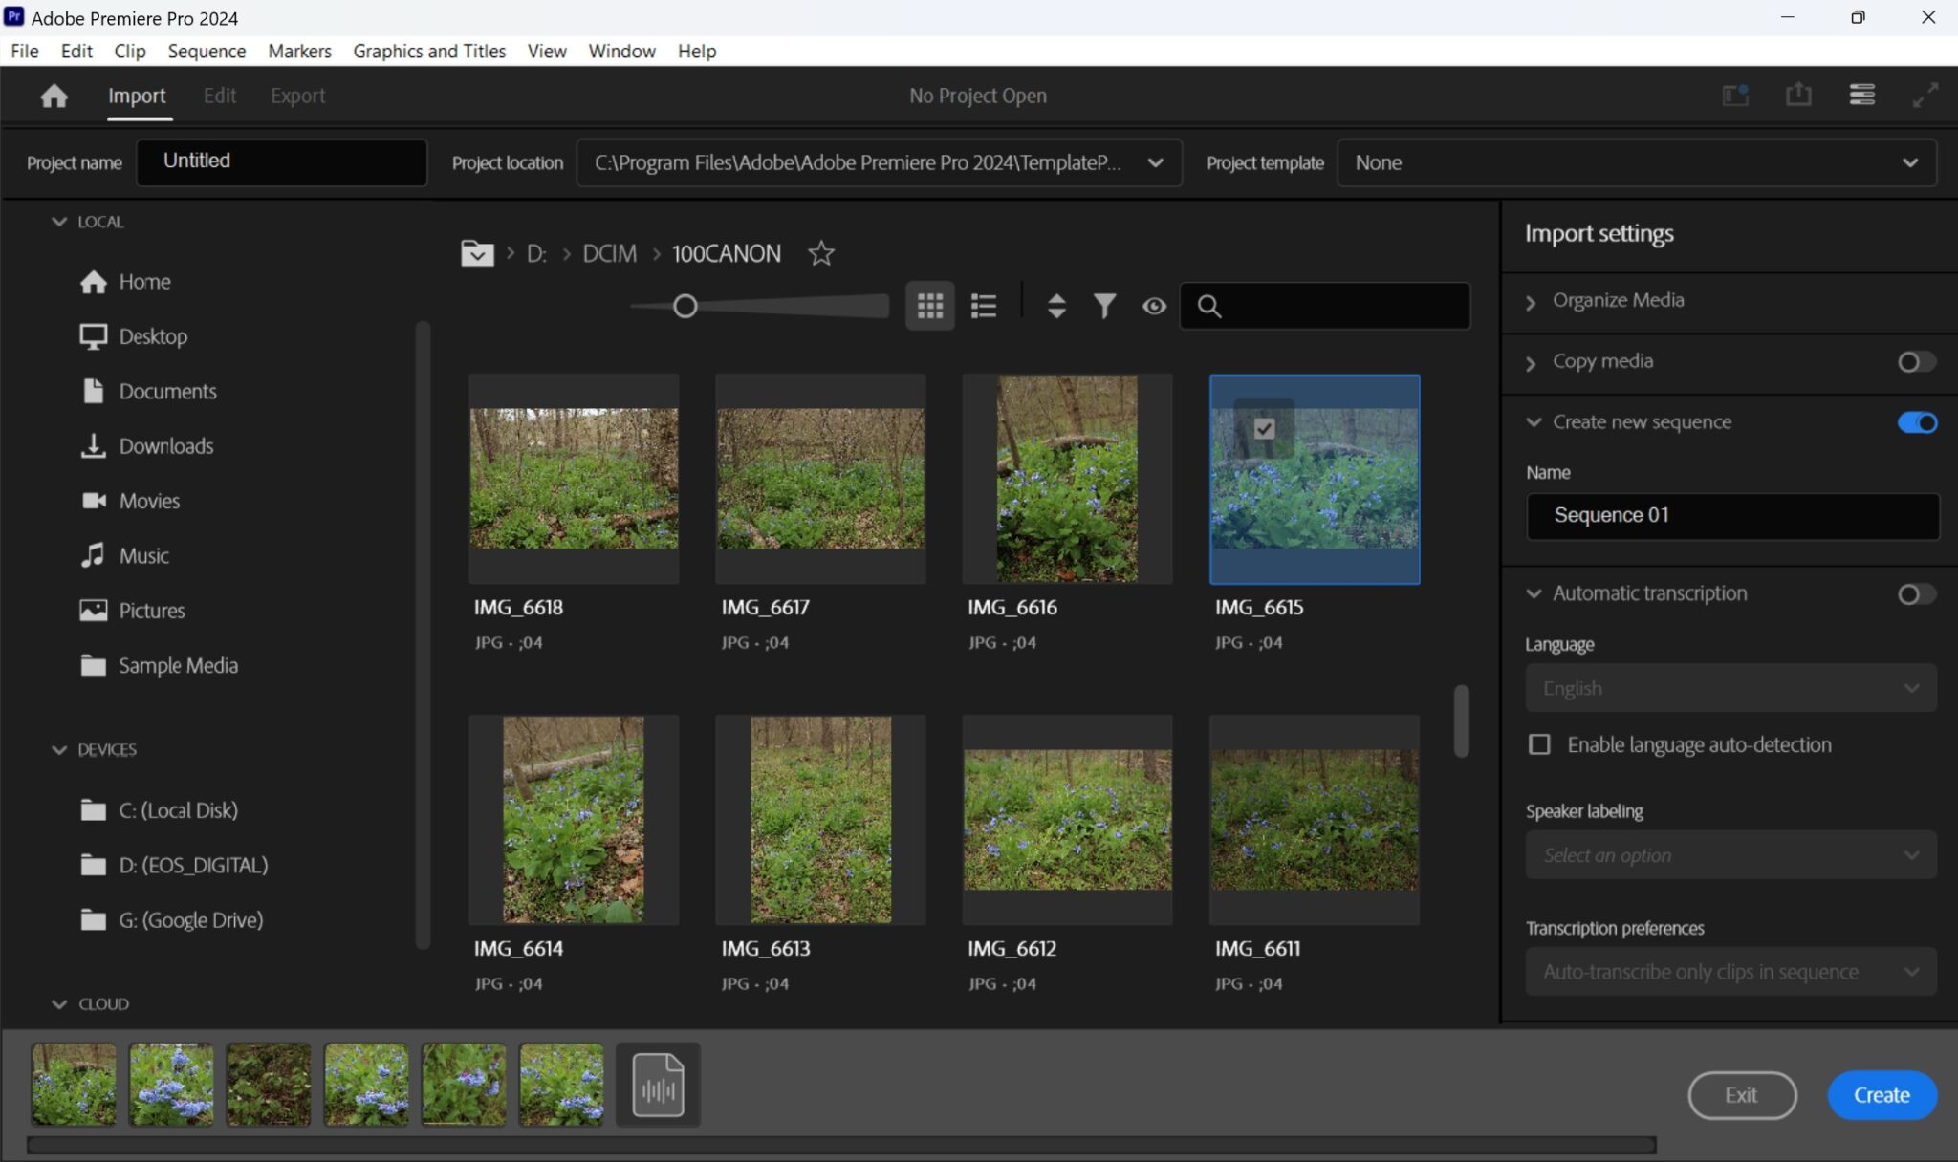Collapse the DEVICES section
1958x1162 pixels.
point(59,750)
